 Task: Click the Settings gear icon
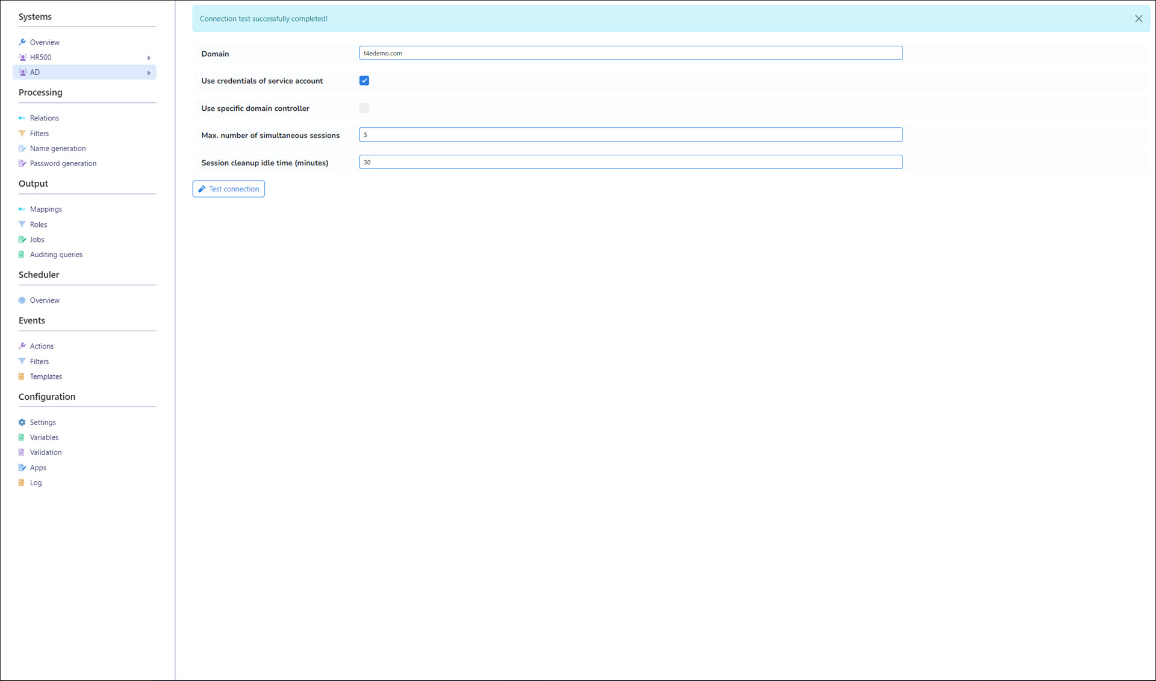pos(22,423)
